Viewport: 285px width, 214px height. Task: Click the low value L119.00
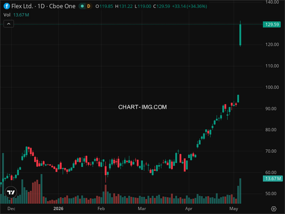tap(143, 6)
